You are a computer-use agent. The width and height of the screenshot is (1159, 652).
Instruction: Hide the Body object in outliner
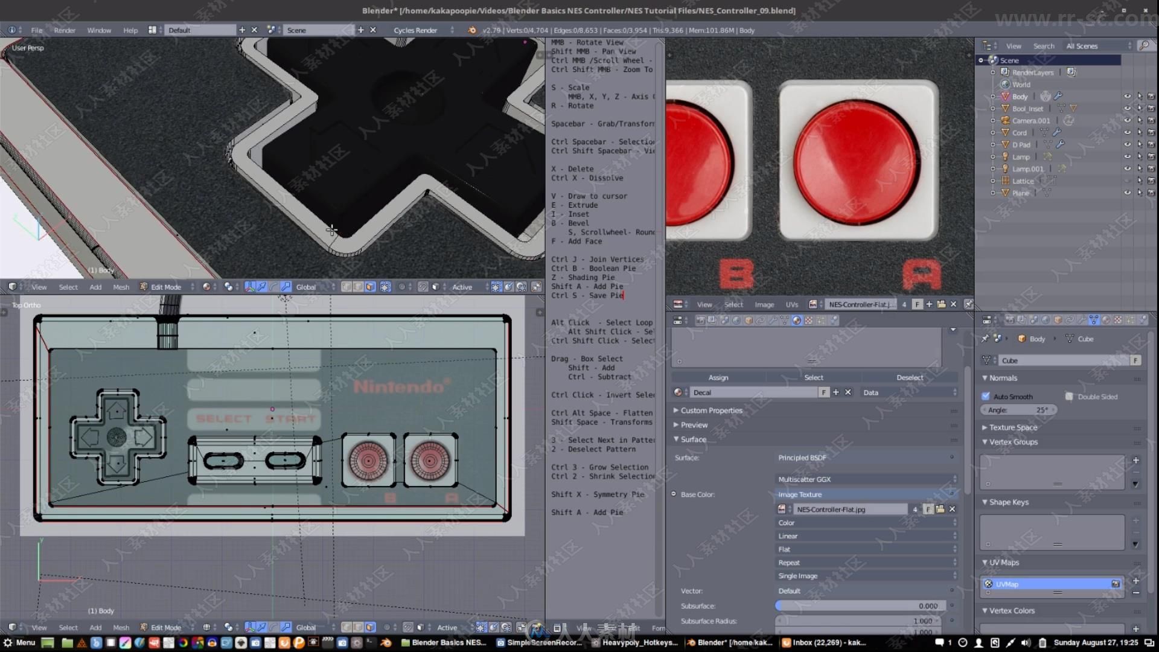pos(1127,97)
